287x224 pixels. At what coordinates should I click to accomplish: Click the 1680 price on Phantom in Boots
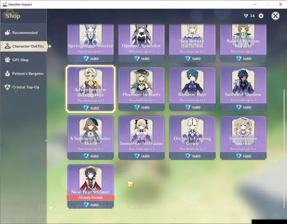145,108
